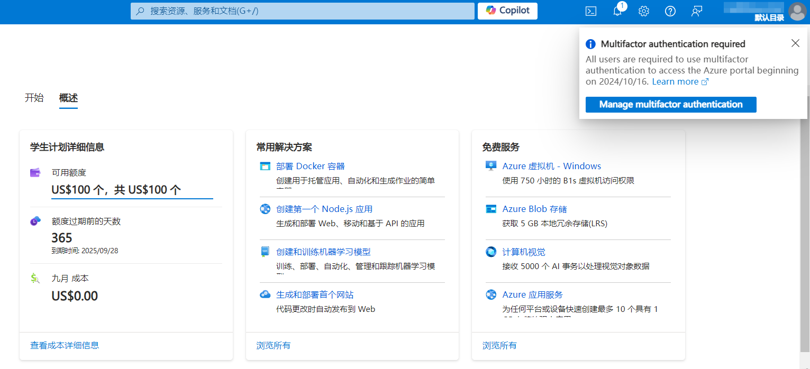Viewport: 810px width, 369px height.
Task: Click 浏览所有 under 免费服务
Action: pos(499,345)
